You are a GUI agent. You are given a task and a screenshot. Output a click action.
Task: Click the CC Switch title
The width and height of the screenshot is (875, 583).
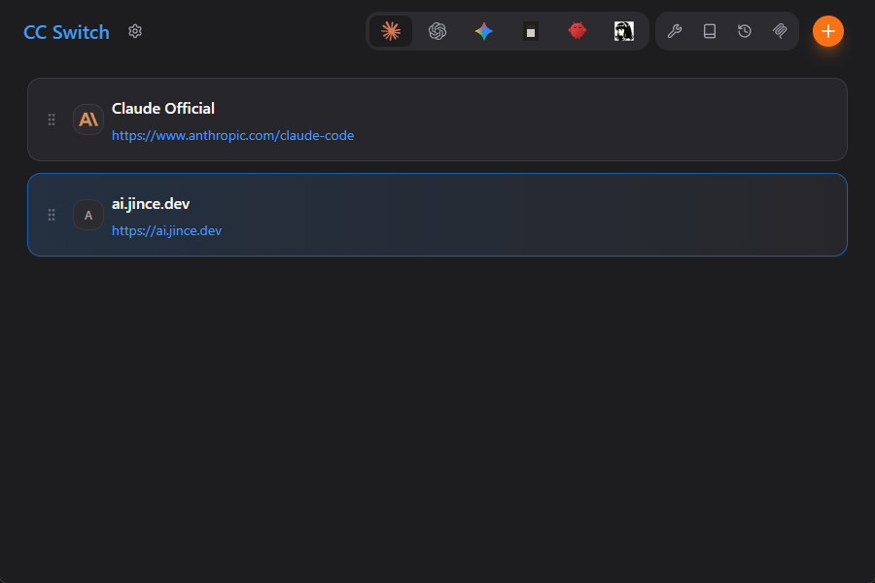pos(66,32)
